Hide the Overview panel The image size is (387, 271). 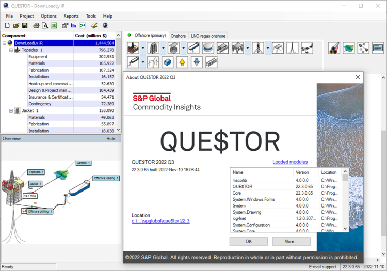pyautogui.click(x=110, y=139)
